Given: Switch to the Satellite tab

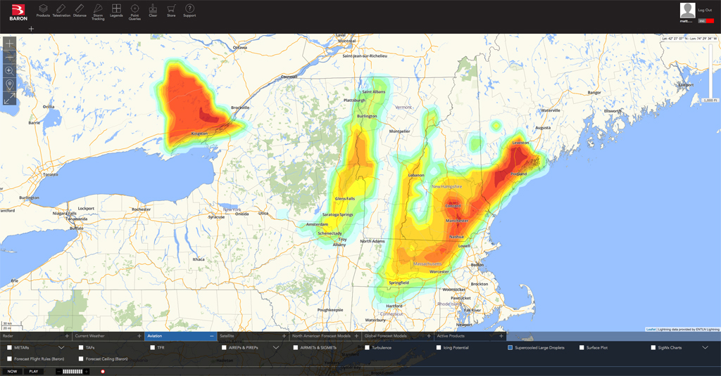Looking at the screenshot, I should [x=253, y=336].
